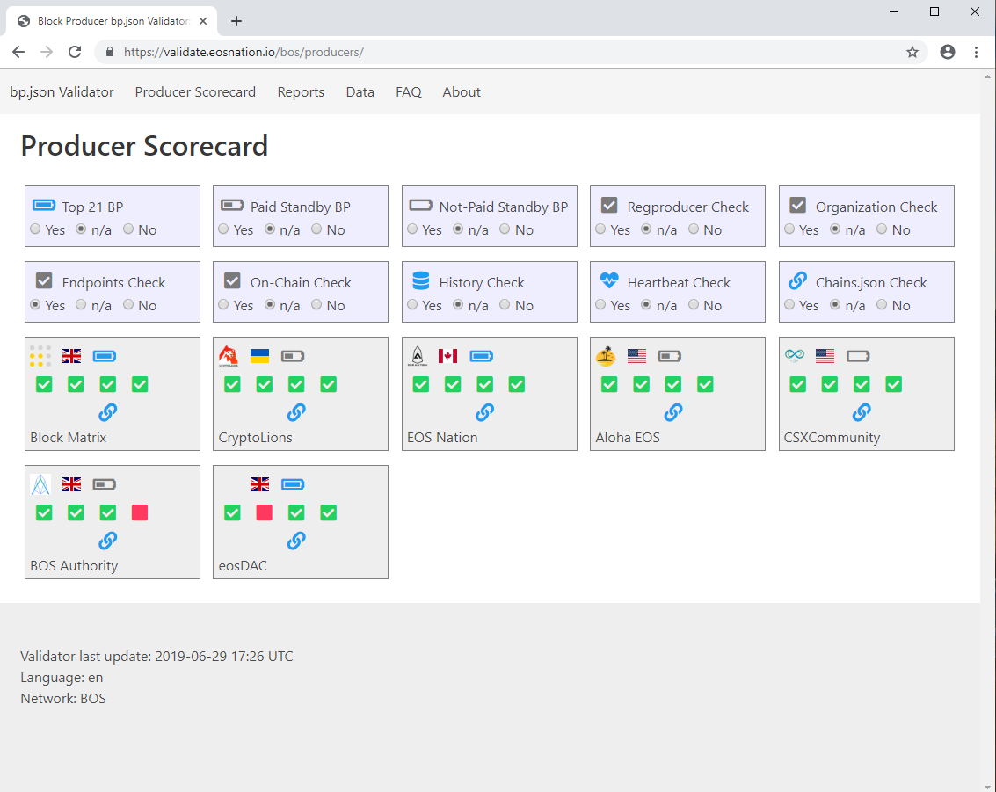Click the chain link icon in eosDAC card

click(x=296, y=541)
